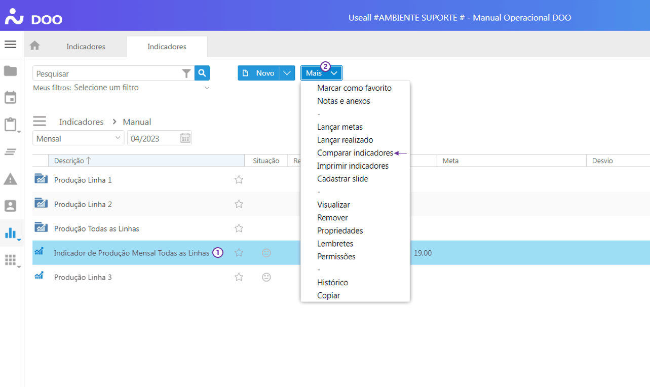Choose Lançar metas in the menu
The height and width of the screenshot is (387, 650).
[x=339, y=127]
